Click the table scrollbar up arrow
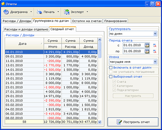 pos(100,40)
